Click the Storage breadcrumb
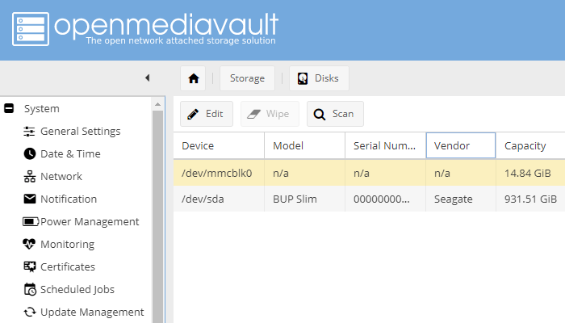565x323 pixels. point(247,78)
